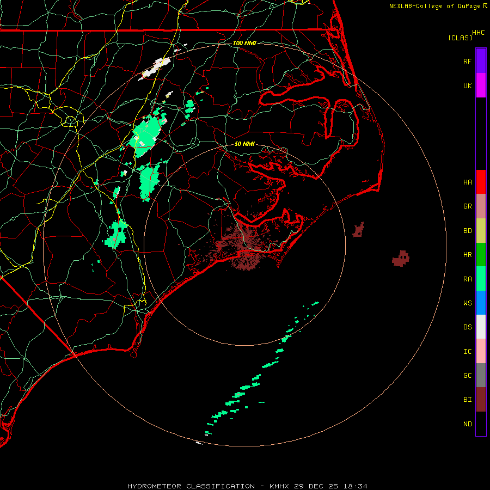This screenshot has width=490, height=490.
Task: Click the RF legend label
Action: [468, 61]
